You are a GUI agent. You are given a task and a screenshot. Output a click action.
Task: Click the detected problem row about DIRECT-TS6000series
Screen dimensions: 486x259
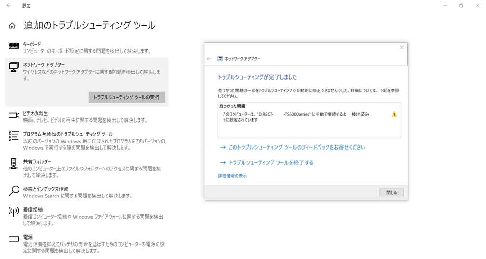pos(309,117)
